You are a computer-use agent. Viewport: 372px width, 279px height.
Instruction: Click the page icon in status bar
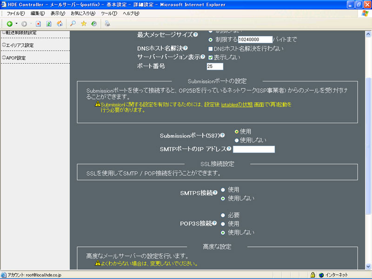[4, 275]
